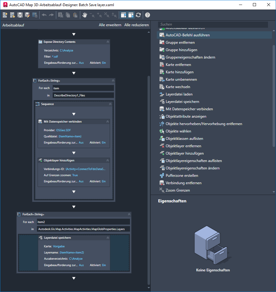Toggle Aktiviert Ein in Expose Directory Contents
Viewport: 276px width, 292px height.
point(104,63)
